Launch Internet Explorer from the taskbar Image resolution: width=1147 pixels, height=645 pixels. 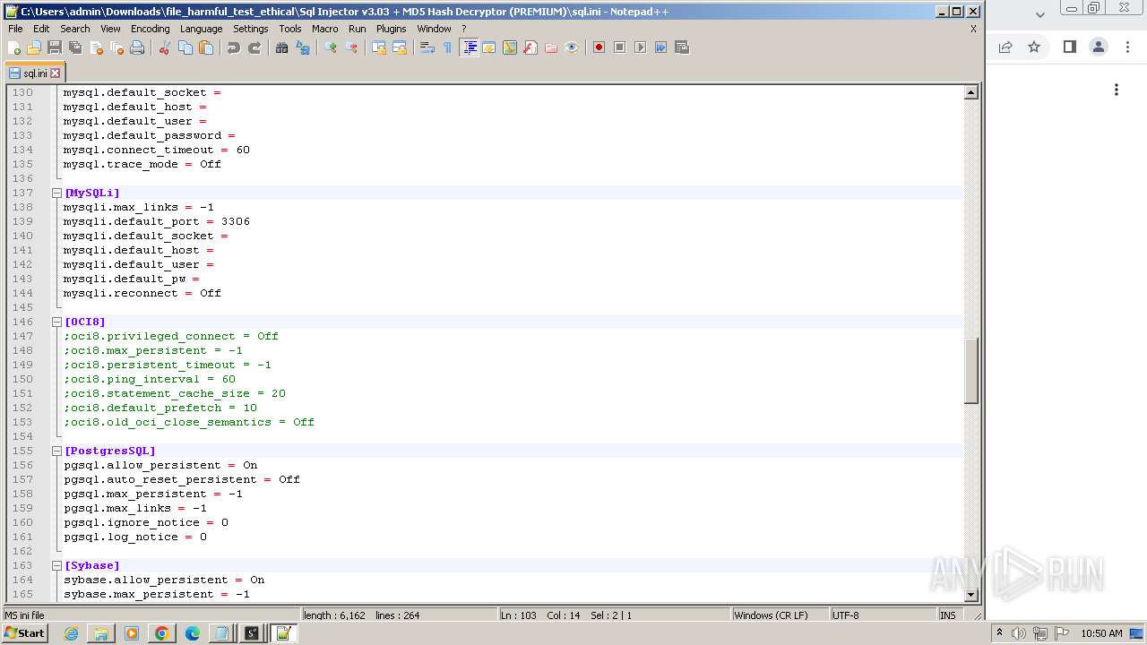(71, 633)
